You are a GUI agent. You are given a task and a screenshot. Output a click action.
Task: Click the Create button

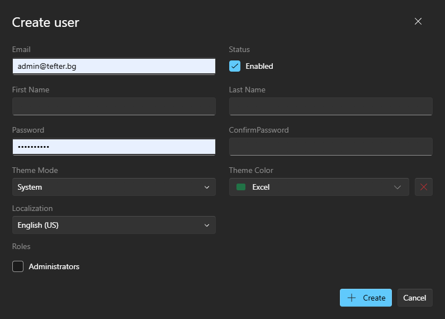(x=366, y=298)
